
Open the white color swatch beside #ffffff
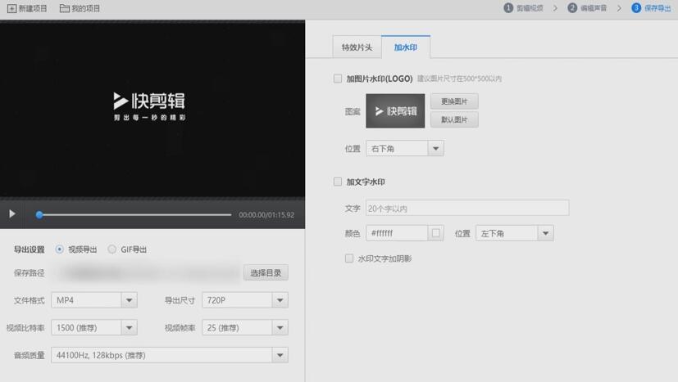436,233
